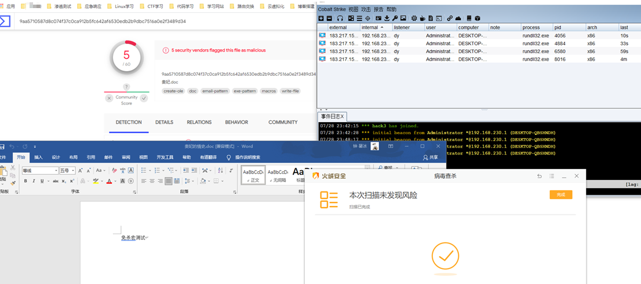Open Cobalt Strike help page book icon
The width and height of the screenshot is (641, 284).
(469, 19)
